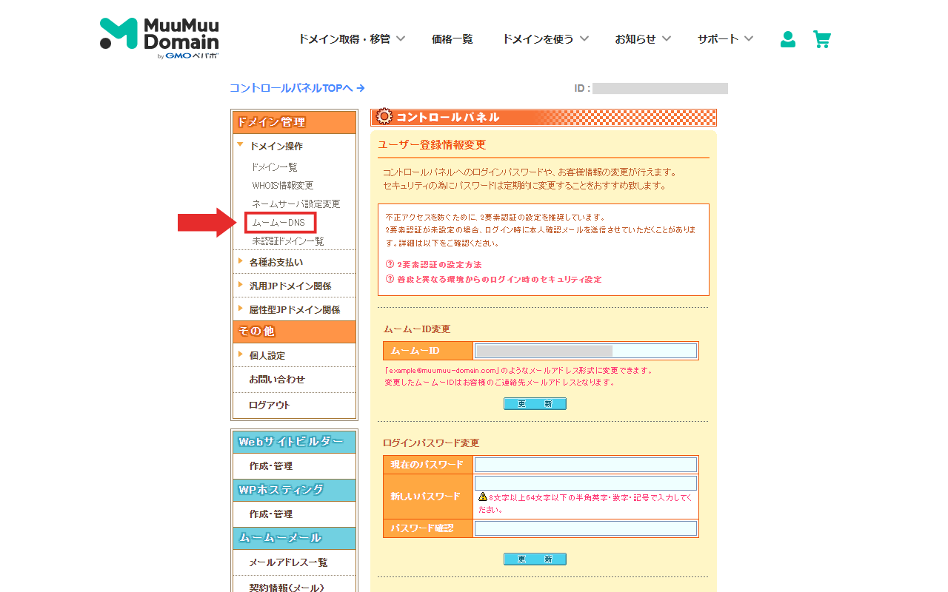Click the ユーザー登録情報変更 heading

pos(432,144)
